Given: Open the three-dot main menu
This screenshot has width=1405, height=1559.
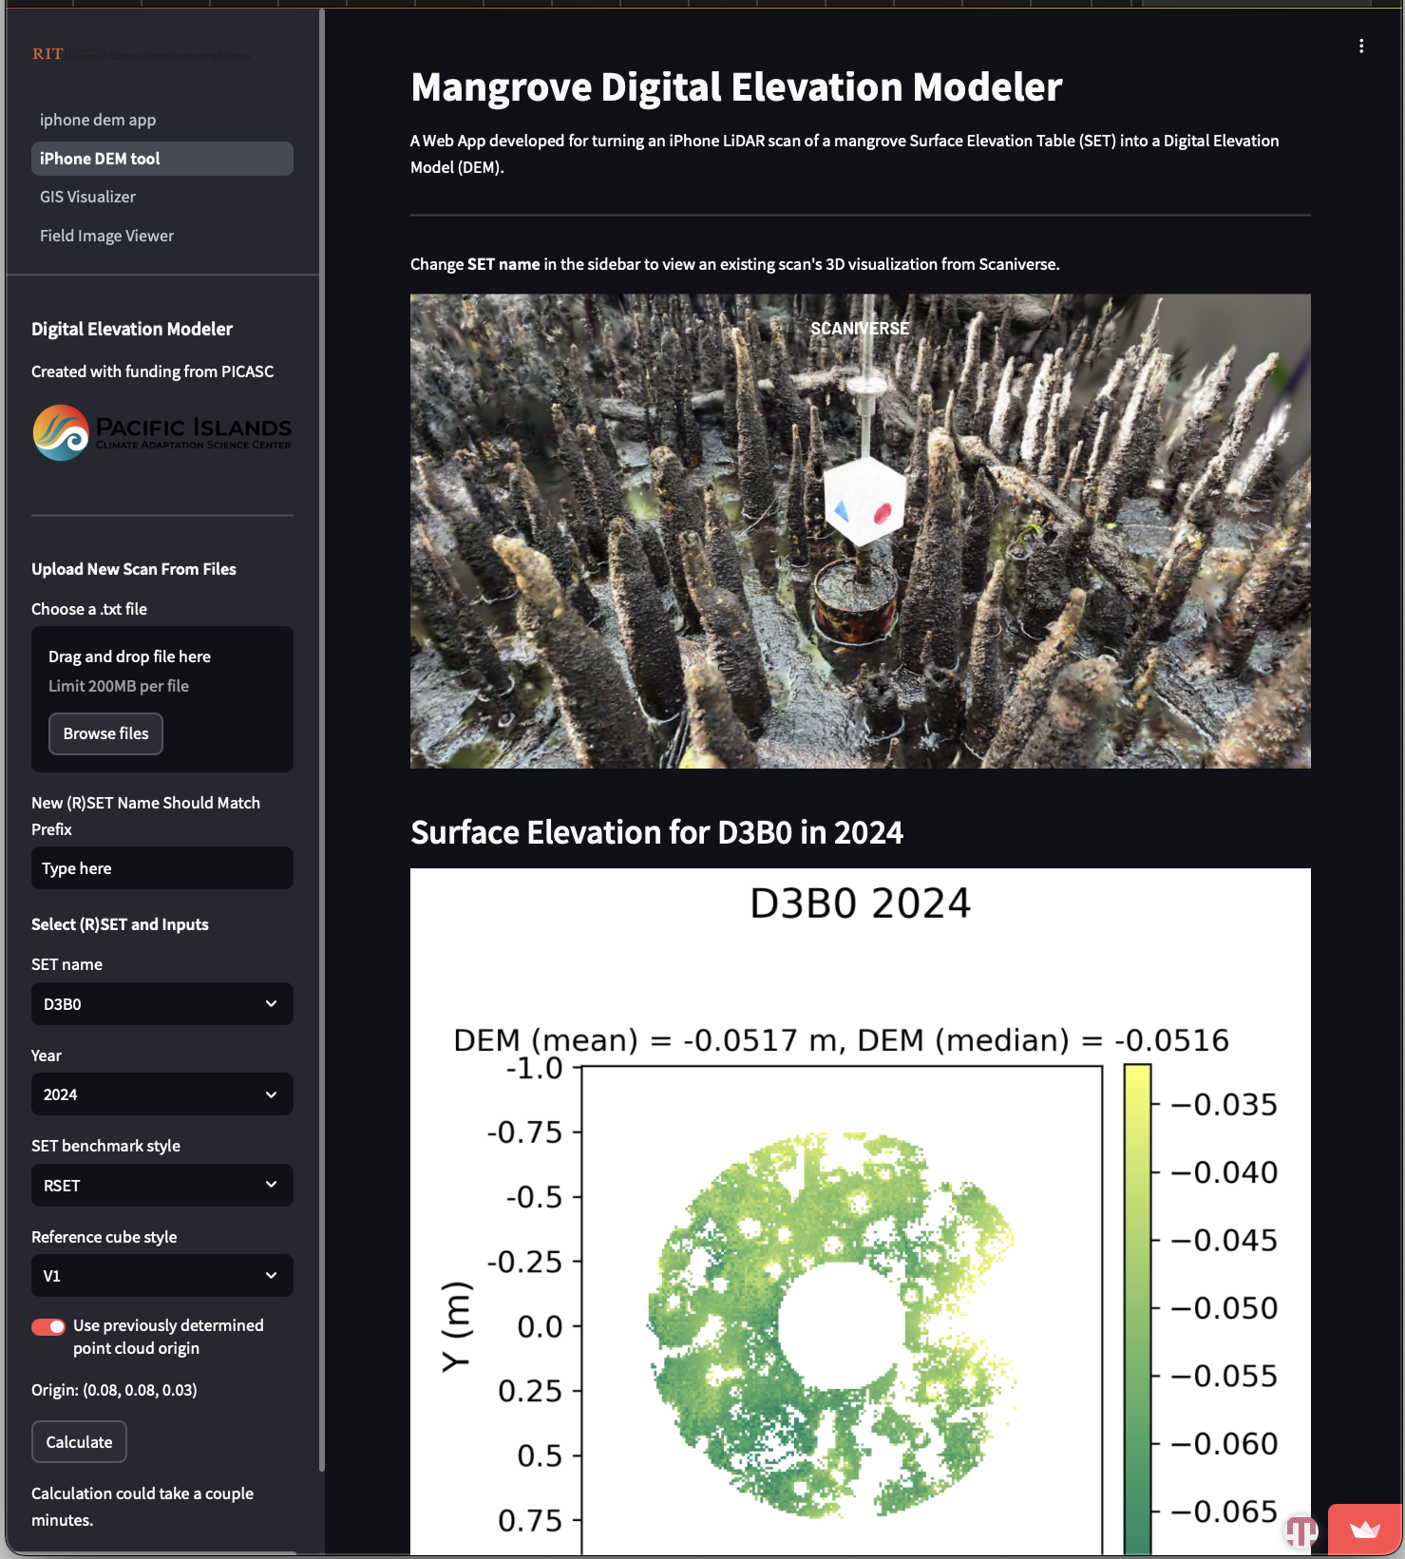Looking at the screenshot, I should pos(1360,46).
